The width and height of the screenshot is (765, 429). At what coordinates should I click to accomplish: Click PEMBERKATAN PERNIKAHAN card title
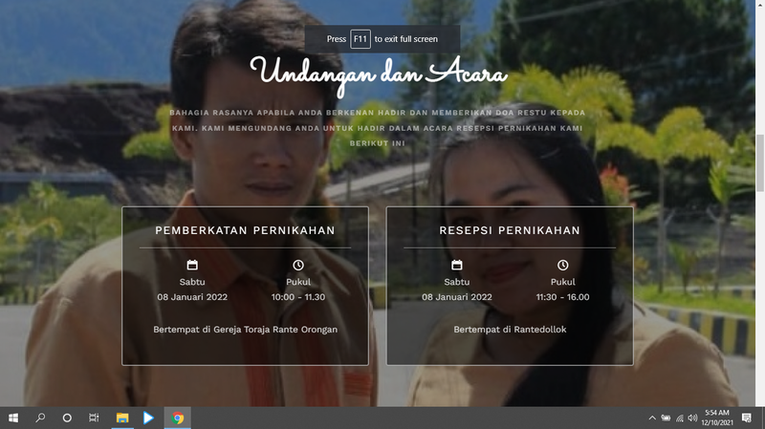tap(245, 230)
